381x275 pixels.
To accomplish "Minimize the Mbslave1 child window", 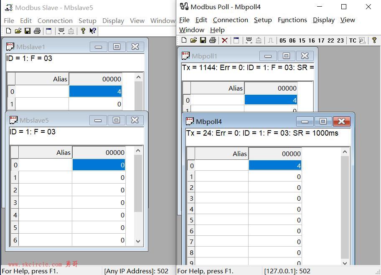I will tap(99, 47).
